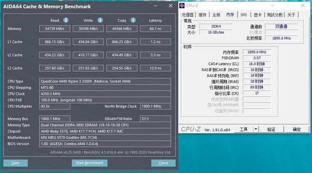The height and width of the screenshot is (173, 312).
Task: Click the Save button
Action: pos(15,163)
